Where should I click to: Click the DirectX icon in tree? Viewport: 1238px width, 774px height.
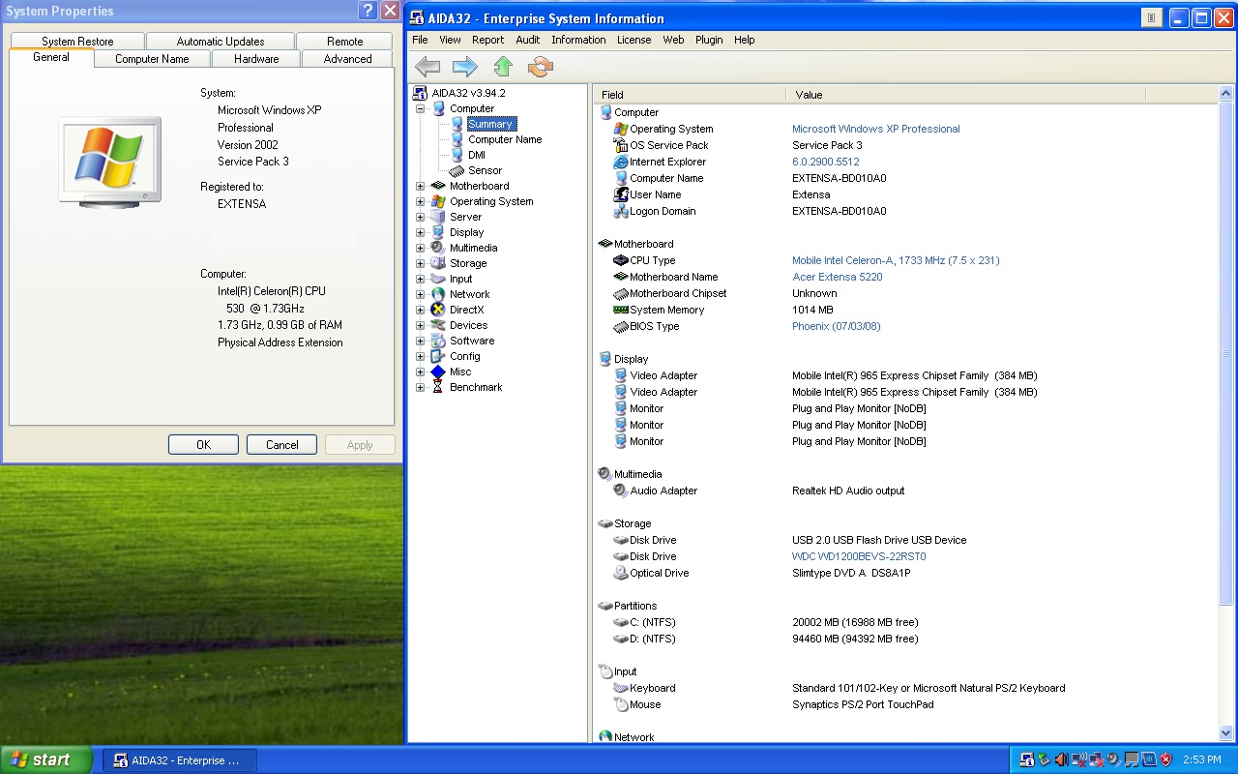(x=438, y=310)
